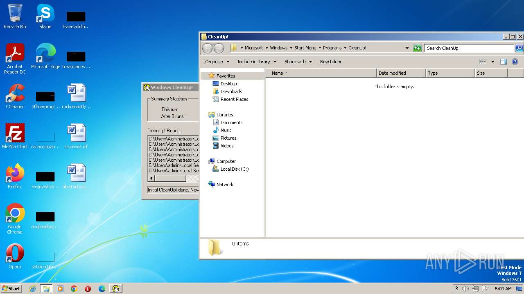This screenshot has height=294, width=524.
Task: Click the Explorer Forward navigation button
Action: coord(219,48)
